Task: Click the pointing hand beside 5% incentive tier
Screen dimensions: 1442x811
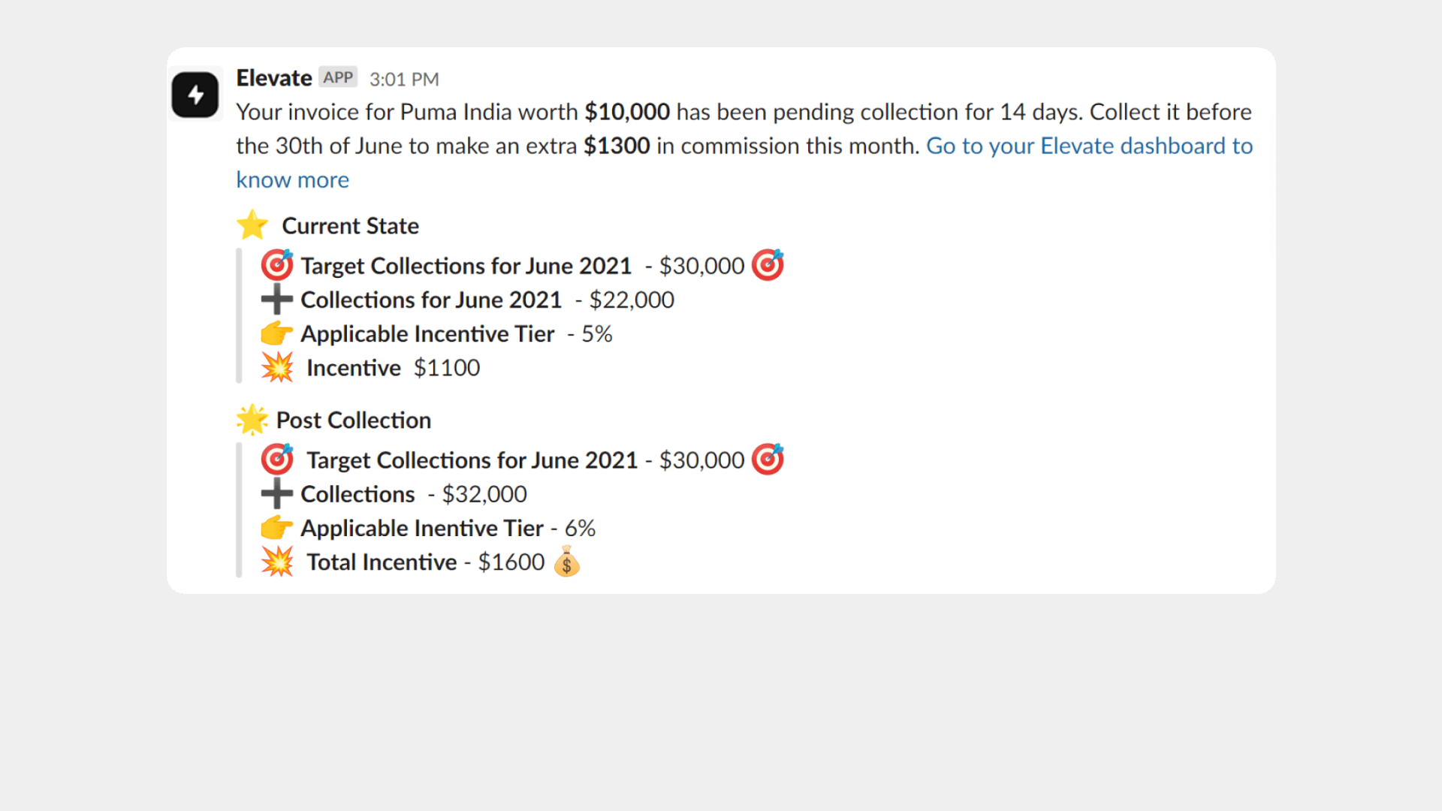Action: click(x=277, y=333)
